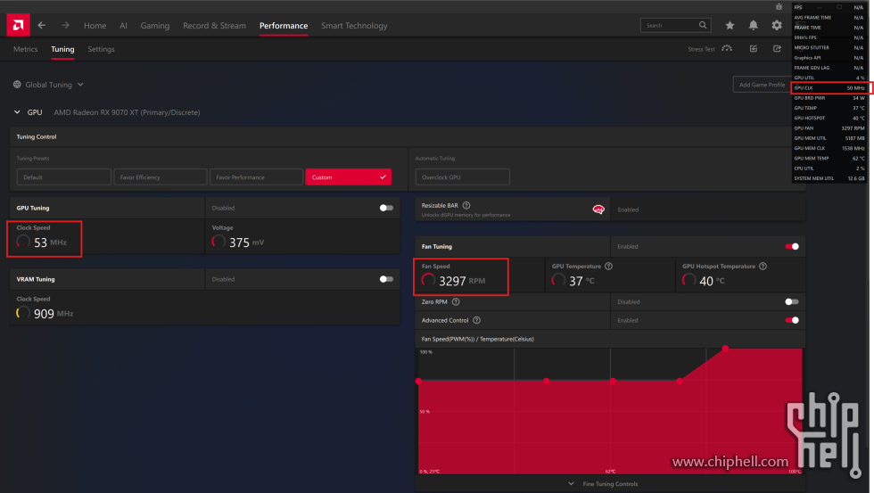Viewport: 874px width, 493px height.
Task: Open the Home tab
Action: [95, 26]
